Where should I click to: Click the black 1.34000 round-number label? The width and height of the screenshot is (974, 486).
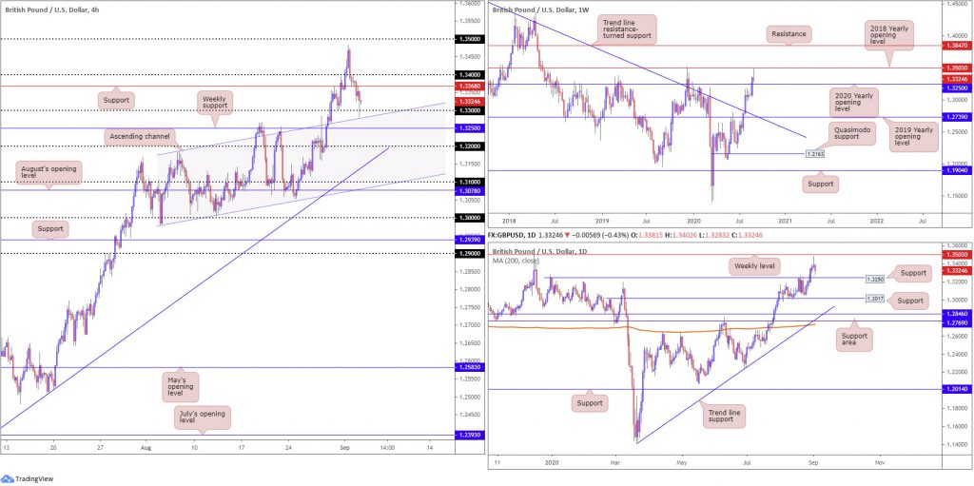468,74
